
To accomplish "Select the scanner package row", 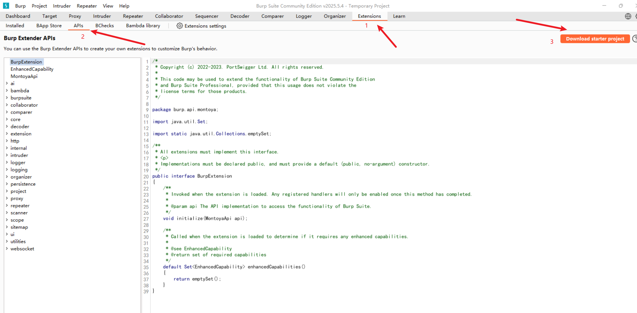I will (x=19, y=213).
